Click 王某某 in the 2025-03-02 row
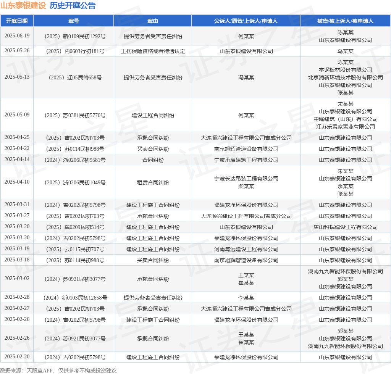The height and width of the screenshot is (374, 391). pyautogui.click(x=246, y=275)
